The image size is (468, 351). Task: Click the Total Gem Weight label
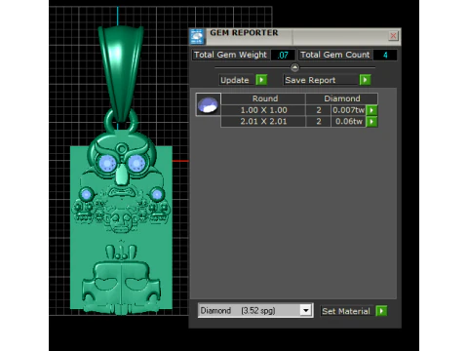[230, 55]
